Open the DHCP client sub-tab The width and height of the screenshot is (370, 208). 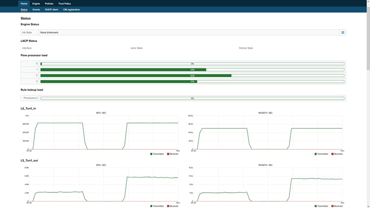pyautogui.click(x=51, y=10)
